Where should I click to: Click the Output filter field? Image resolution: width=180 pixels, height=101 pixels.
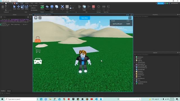click(x=14, y=17)
